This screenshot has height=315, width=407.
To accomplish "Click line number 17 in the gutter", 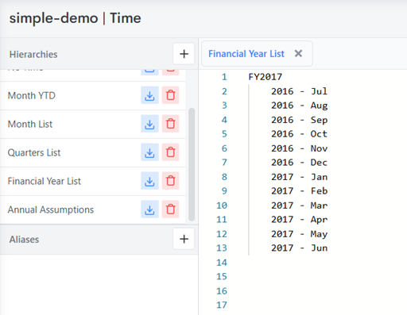I will pyautogui.click(x=222, y=305).
